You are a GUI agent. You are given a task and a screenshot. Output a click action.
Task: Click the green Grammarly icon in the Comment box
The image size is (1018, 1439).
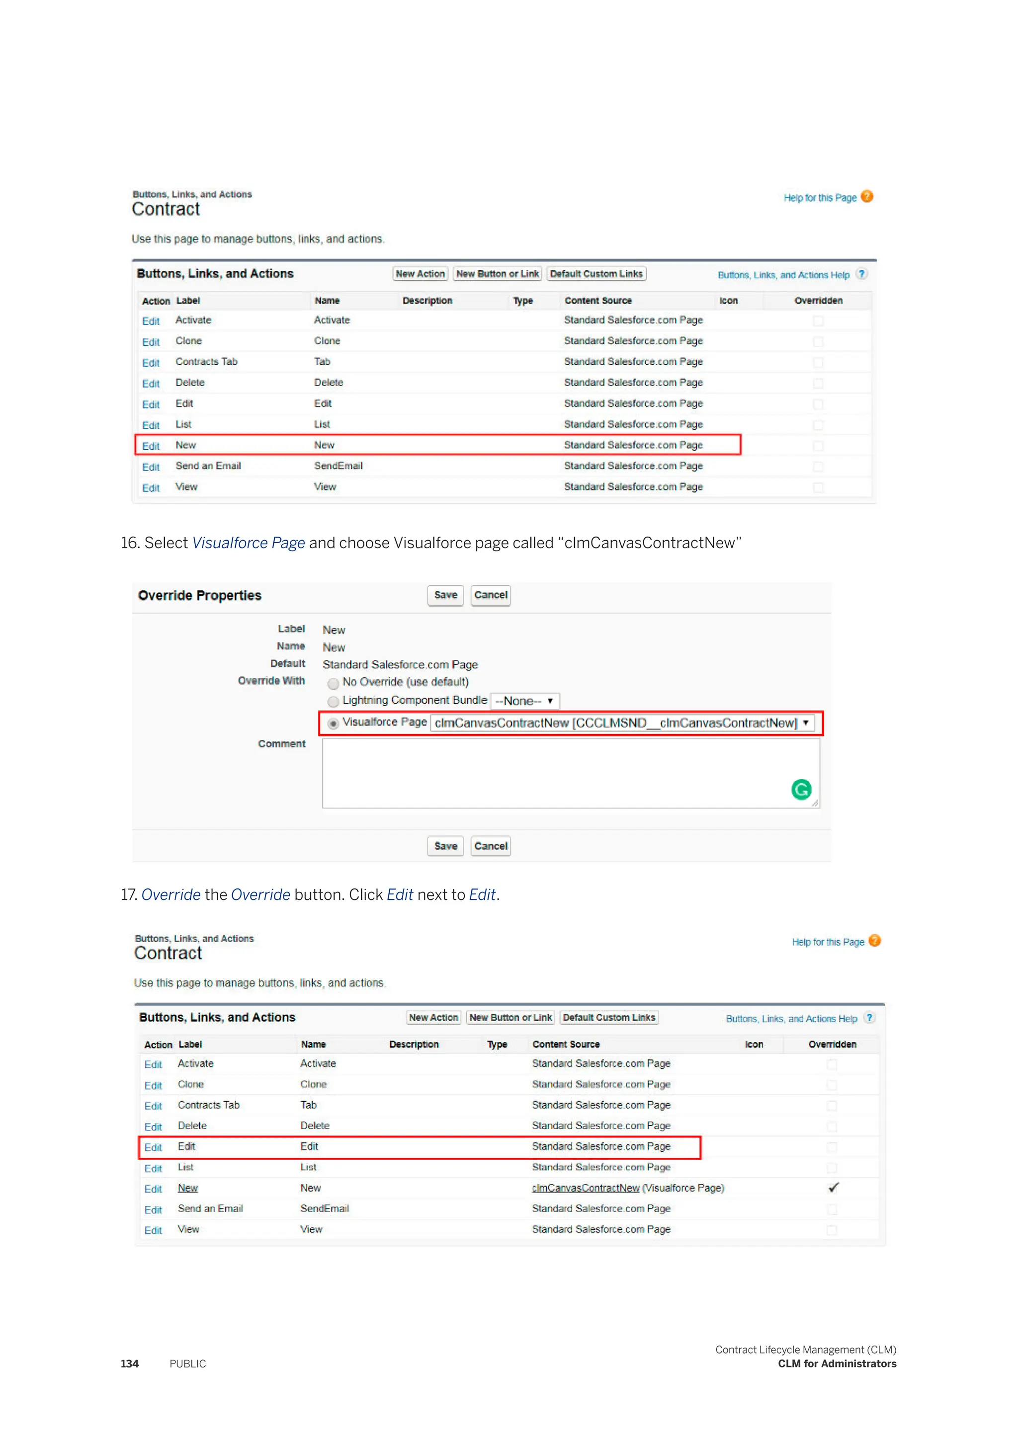(x=801, y=789)
